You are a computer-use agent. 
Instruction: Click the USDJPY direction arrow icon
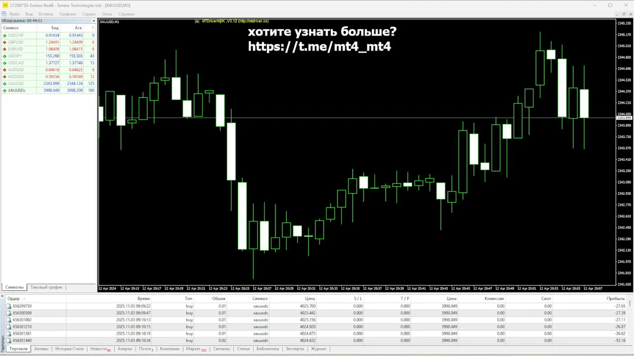[x=4, y=56]
